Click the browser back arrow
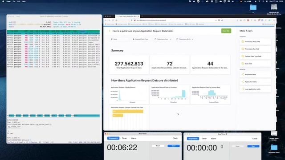 coord(106,20)
